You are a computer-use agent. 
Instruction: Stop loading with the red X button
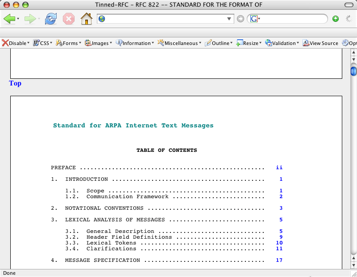pos(69,19)
